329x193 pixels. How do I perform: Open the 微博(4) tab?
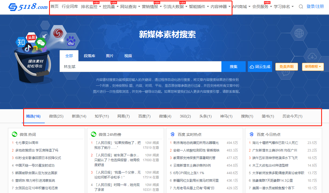coord(165,116)
